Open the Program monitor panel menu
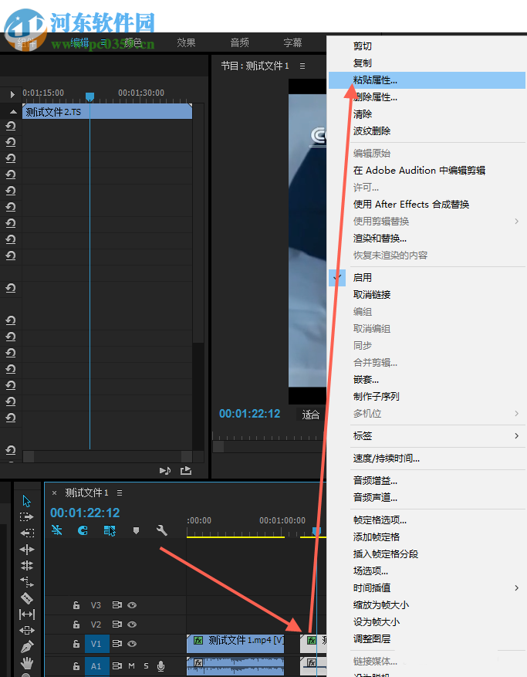Image resolution: width=527 pixels, height=677 pixels. (x=302, y=66)
